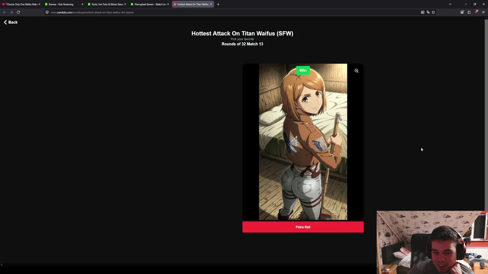Restore down the browser window
The width and height of the screenshot is (488, 274).
tap(475, 4)
